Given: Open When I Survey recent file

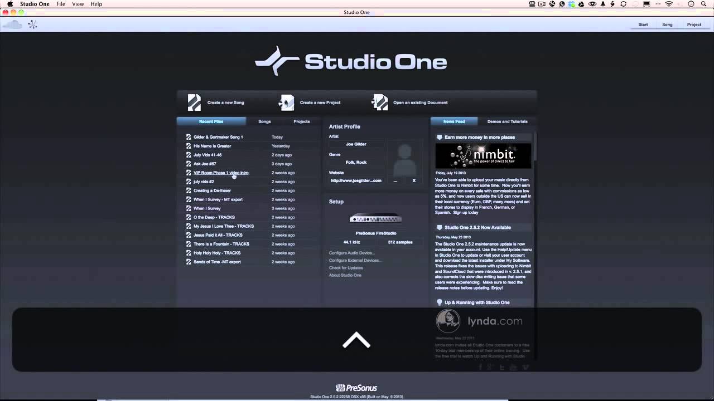Looking at the screenshot, I should pyautogui.click(x=207, y=208).
